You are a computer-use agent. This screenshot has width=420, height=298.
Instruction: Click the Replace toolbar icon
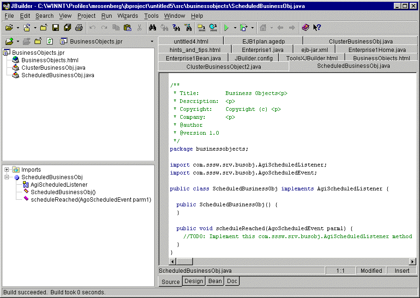164,28
